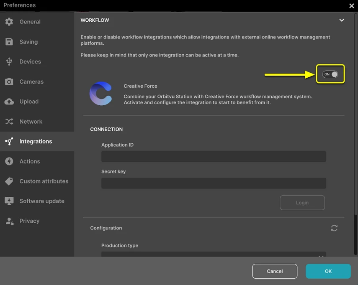Screen dimensions: 358x285
Task: Open the Production type dropdown
Action: pos(214,254)
